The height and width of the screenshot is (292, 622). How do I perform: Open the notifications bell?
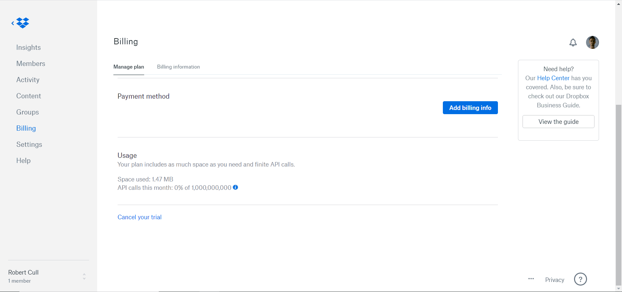[x=573, y=42]
